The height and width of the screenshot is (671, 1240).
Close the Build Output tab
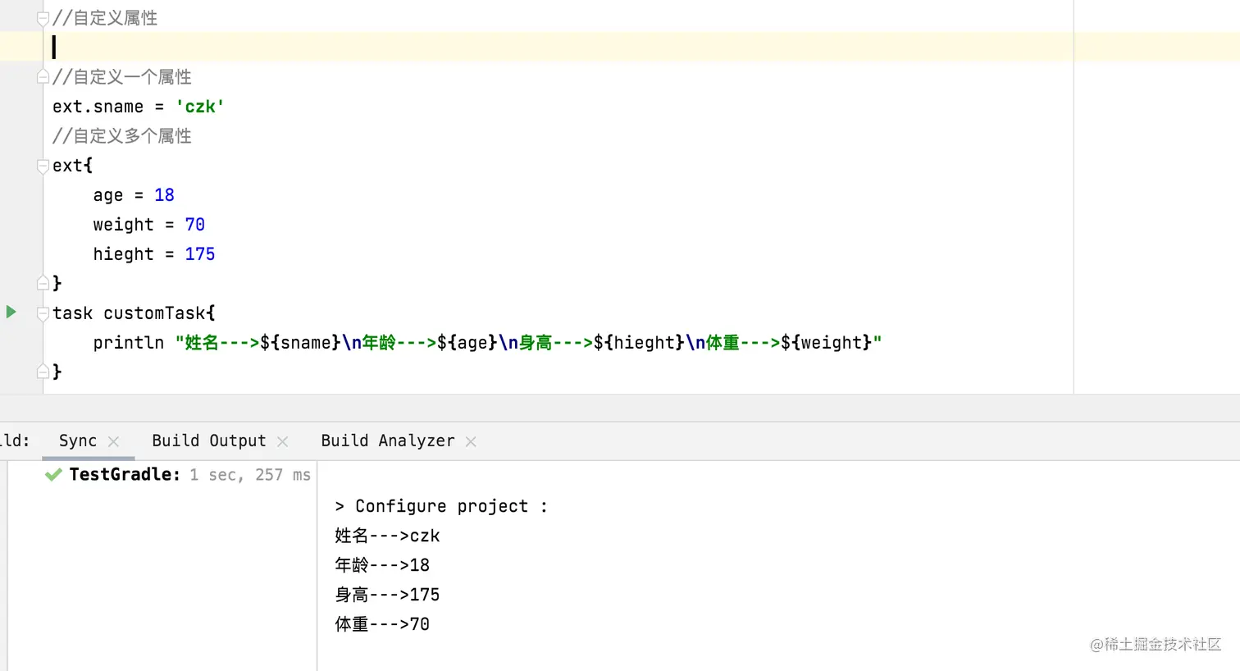(283, 441)
